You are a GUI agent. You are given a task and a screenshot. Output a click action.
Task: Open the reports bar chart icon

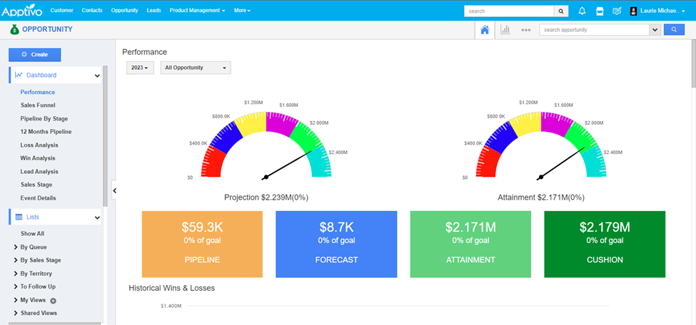tap(505, 30)
